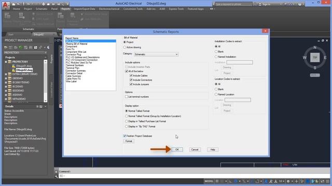Toggle the 'All of the below' checkbox
Image resolution: width=332 pixels, height=186 pixels.
[127, 71]
